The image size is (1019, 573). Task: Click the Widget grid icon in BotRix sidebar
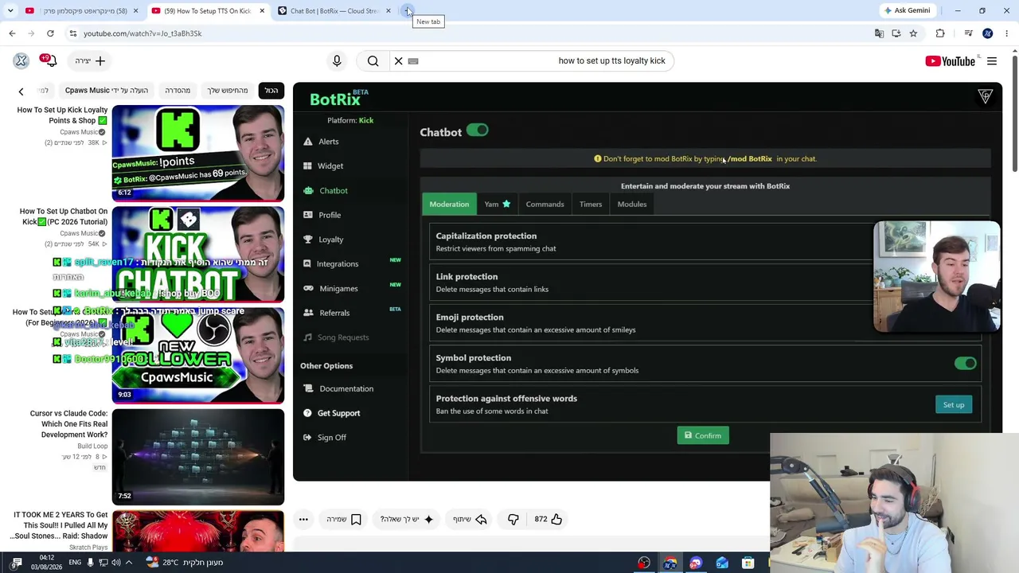point(307,166)
